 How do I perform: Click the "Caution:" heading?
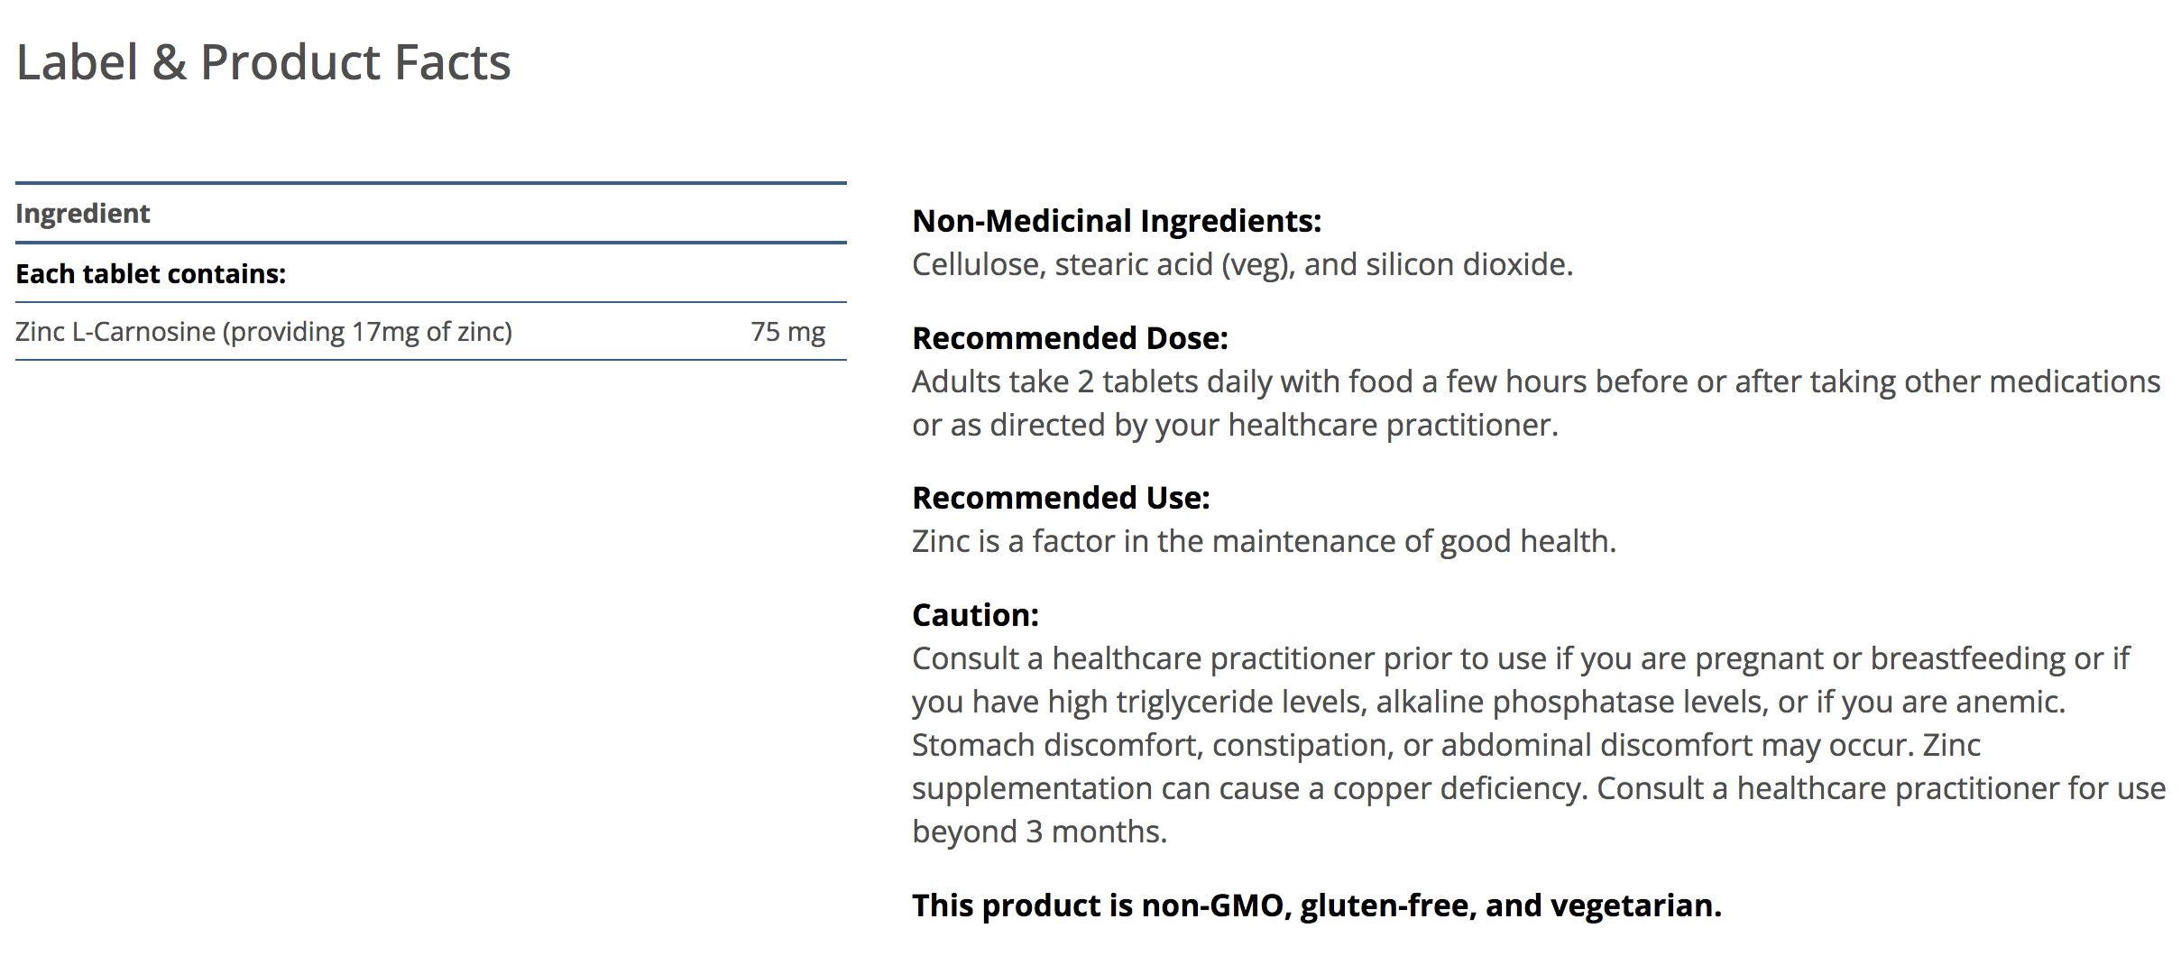pos(975,615)
